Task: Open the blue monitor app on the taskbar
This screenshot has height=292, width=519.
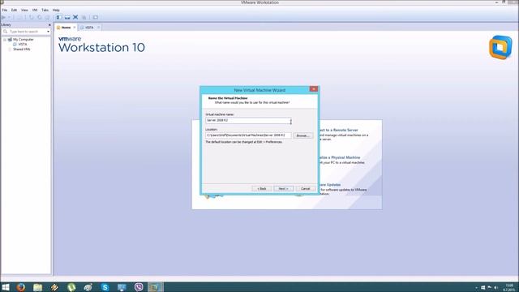Action: 122,287
